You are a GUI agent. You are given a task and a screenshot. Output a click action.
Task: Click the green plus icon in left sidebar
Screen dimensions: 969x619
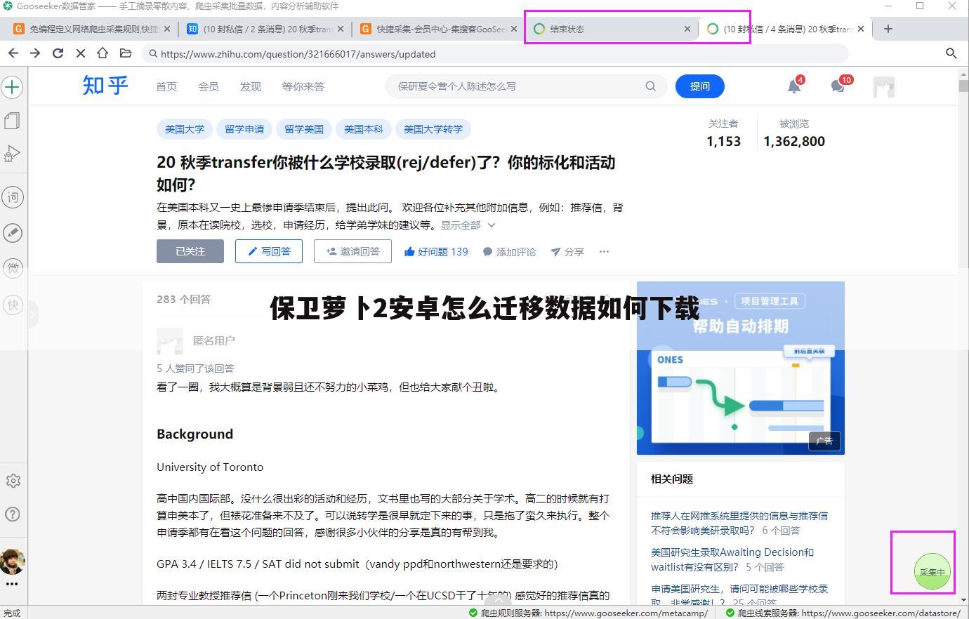12,87
